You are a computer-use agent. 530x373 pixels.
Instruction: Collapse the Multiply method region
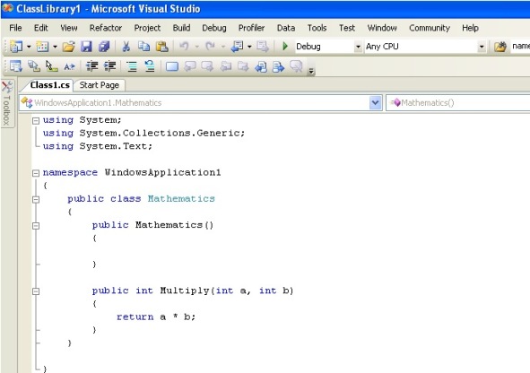pyautogui.click(x=36, y=291)
